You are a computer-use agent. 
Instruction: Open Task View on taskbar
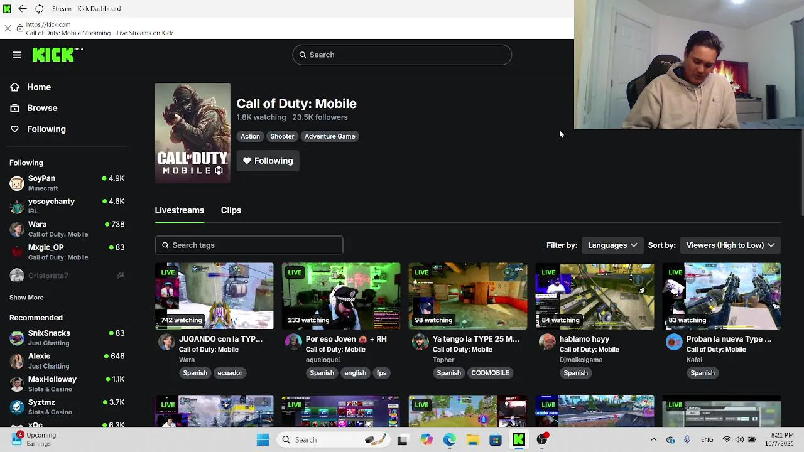pos(402,440)
